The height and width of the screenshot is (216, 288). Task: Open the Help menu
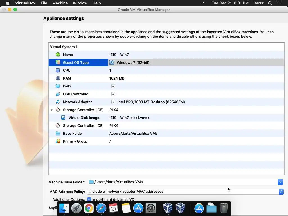(x=97, y=3)
